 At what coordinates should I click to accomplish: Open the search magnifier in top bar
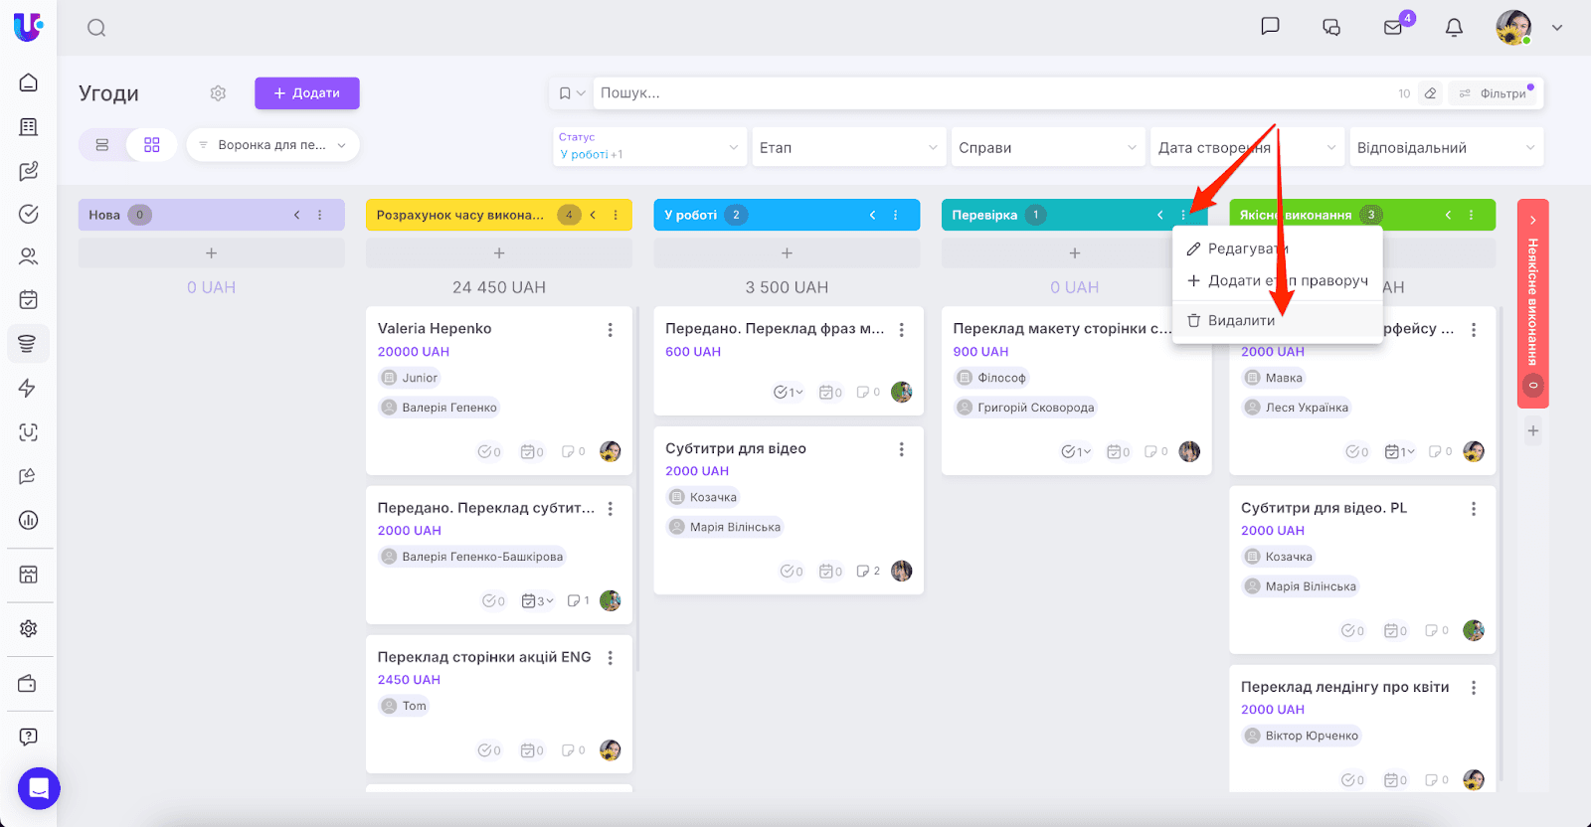96,28
